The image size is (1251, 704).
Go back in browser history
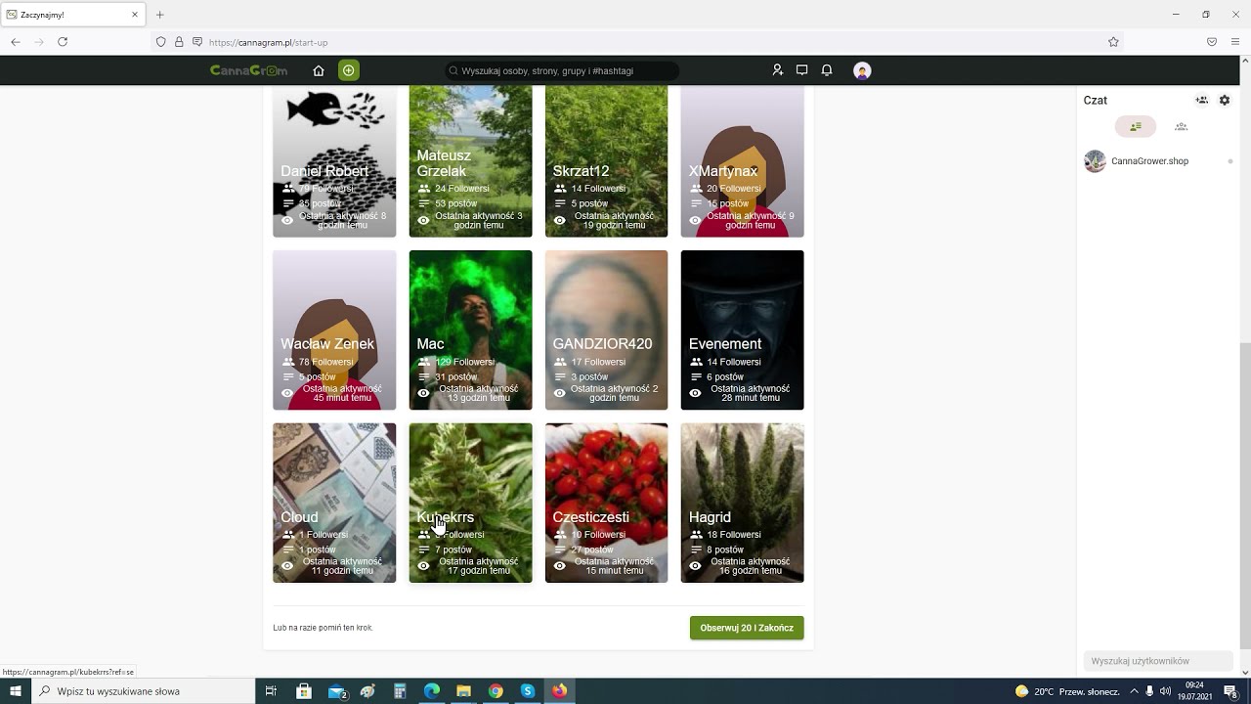click(x=16, y=42)
